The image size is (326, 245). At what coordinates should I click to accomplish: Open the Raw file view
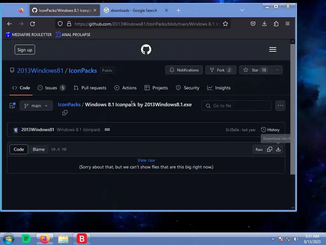pyautogui.click(x=259, y=150)
